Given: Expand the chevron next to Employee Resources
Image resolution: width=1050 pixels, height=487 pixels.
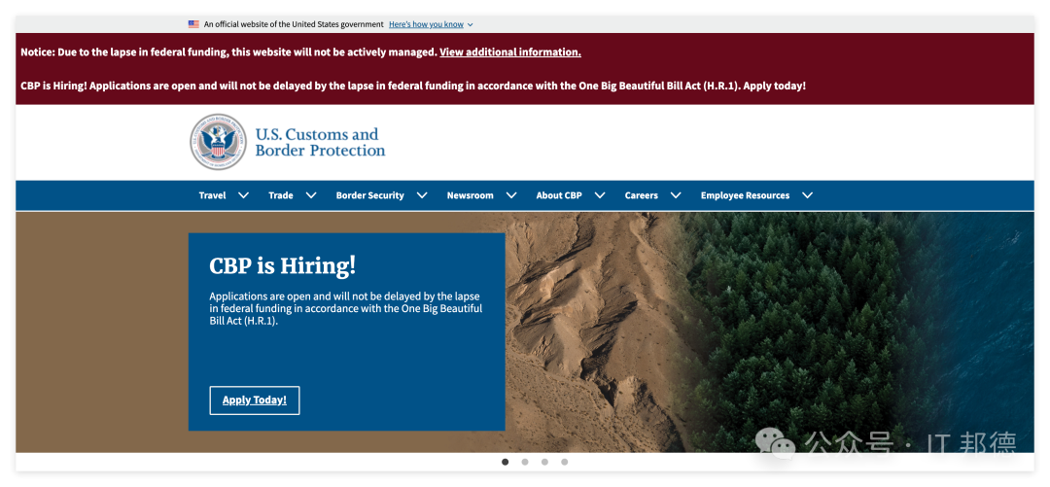Looking at the screenshot, I should [x=808, y=195].
